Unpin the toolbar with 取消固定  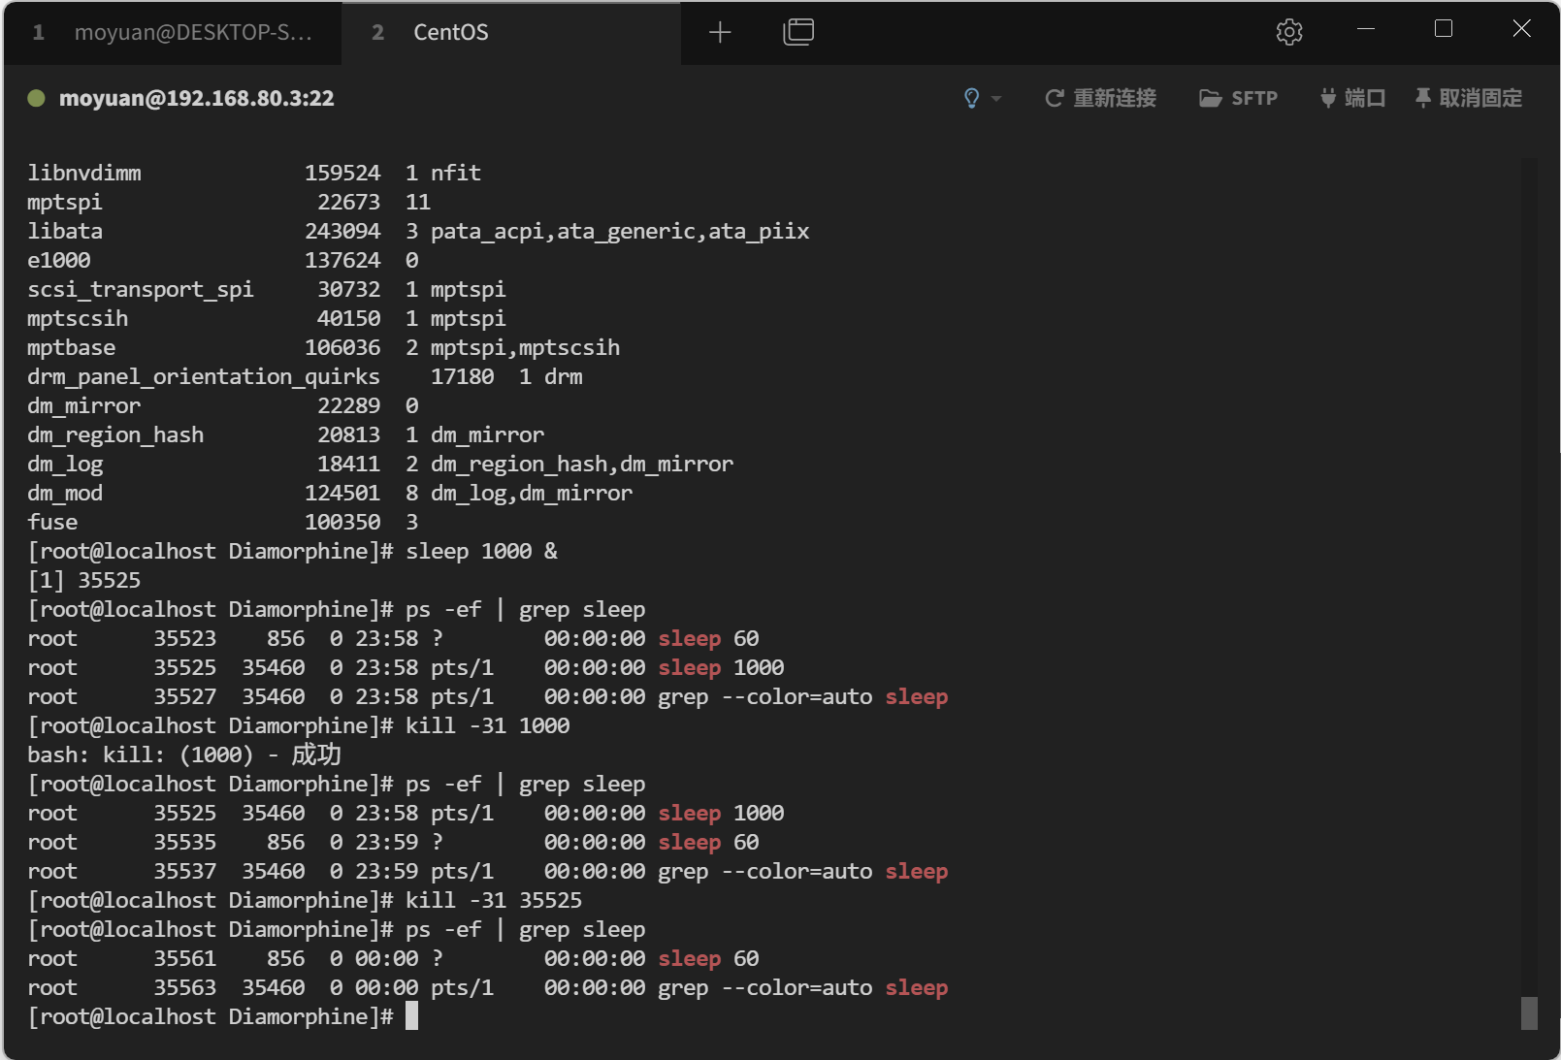[x=1468, y=98]
